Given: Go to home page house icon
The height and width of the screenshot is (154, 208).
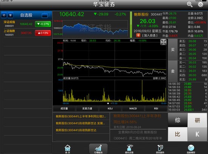Looking at the screenshot, I should coord(68,149).
